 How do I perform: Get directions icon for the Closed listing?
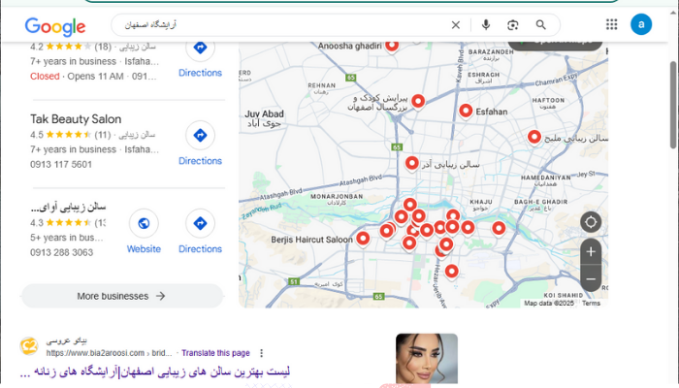[200, 48]
